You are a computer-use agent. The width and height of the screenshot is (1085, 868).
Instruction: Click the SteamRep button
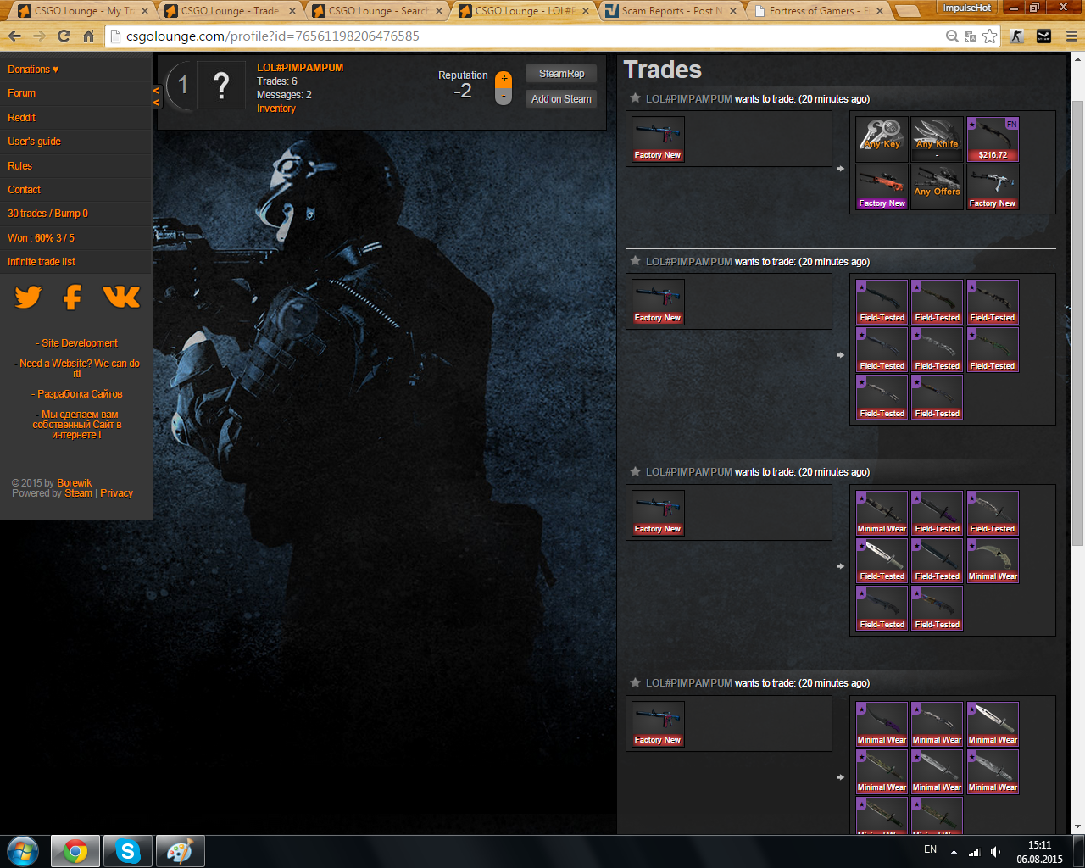[561, 74]
